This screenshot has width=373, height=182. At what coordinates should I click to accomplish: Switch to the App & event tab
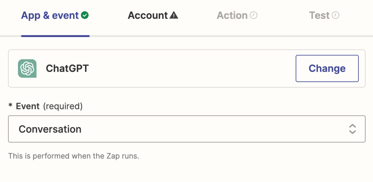click(50, 15)
